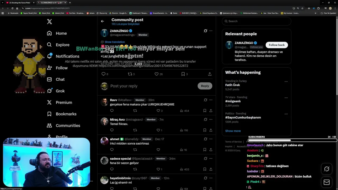Open a new browser tab
The width and height of the screenshot is (338, 190).
point(70,3)
